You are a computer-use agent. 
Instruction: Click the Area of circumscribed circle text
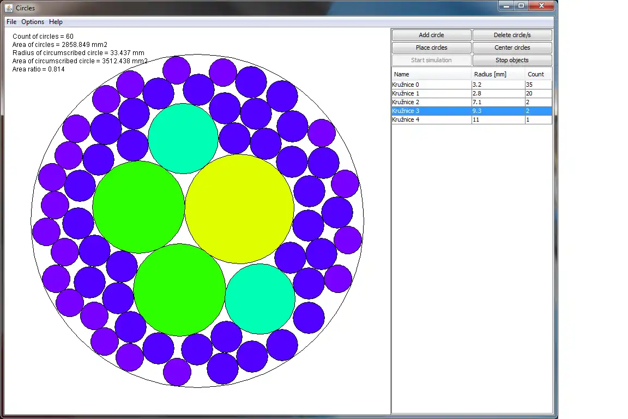(x=80, y=61)
